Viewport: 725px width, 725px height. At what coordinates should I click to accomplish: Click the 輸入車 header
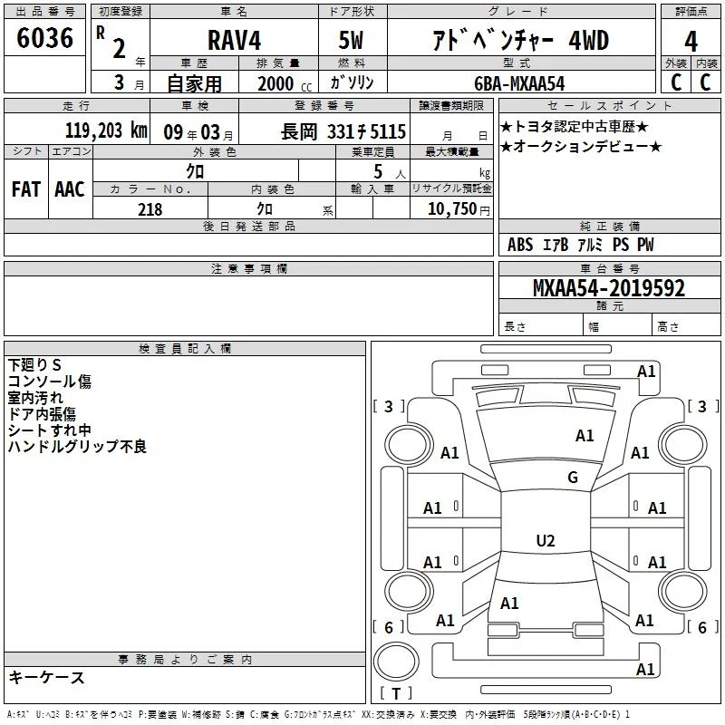click(372, 188)
